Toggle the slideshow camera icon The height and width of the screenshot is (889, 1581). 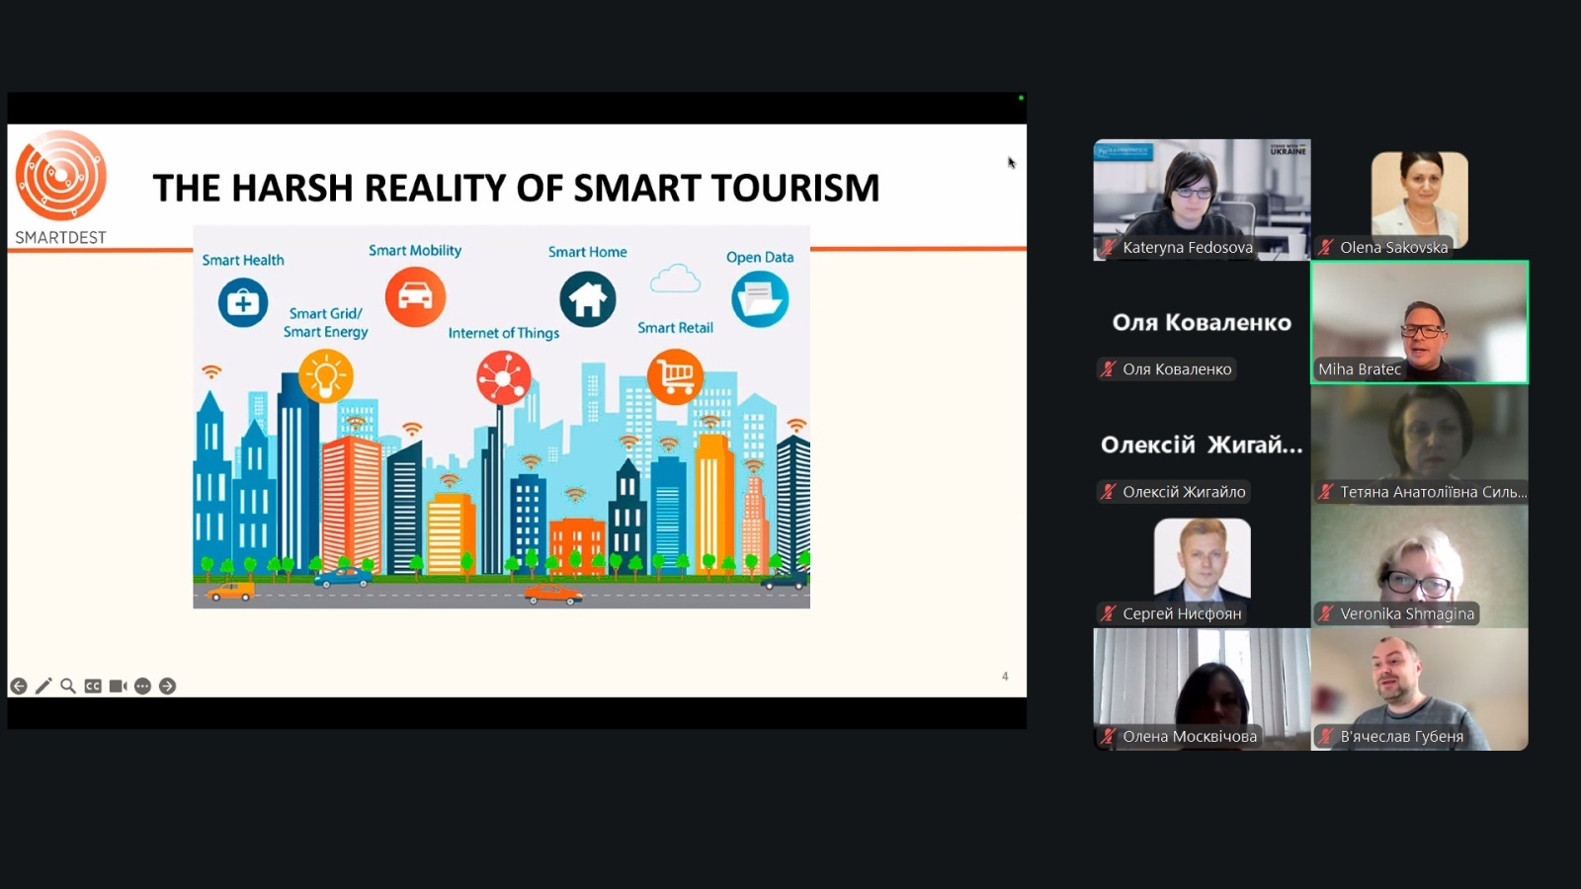click(x=118, y=687)
